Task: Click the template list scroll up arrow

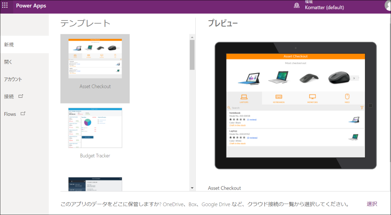Action: [192, 37]
